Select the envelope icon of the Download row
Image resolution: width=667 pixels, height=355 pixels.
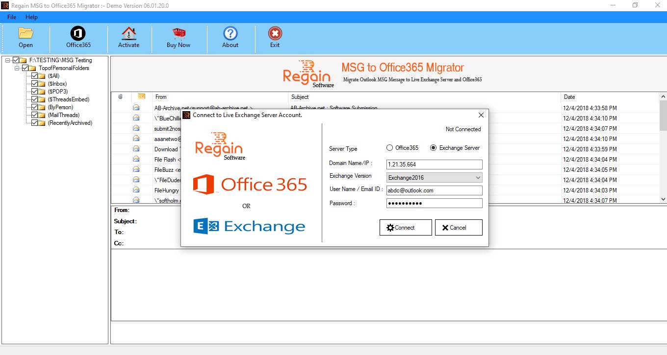click(x=136, y=149)
